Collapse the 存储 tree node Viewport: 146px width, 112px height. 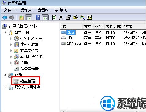[5, 75]
